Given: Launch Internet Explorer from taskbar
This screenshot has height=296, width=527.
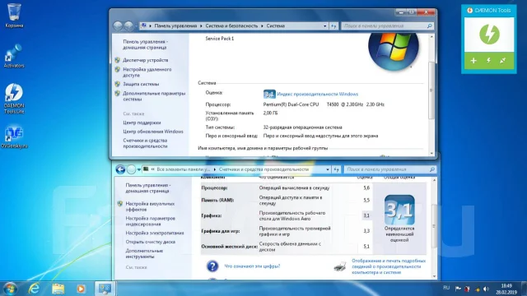Looking at the screenshot, I should coord(34,289).
